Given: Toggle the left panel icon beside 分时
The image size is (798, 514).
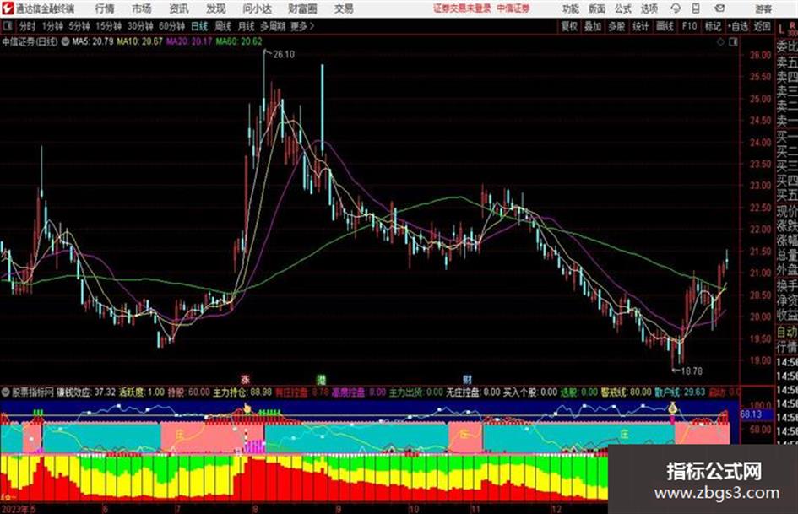Looking at the screenshot, I should click(x=7, y=26).
